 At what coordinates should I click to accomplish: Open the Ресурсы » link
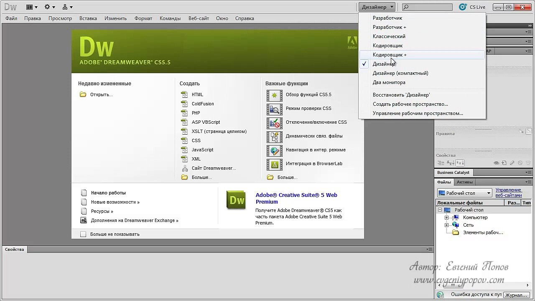[102, 211]
